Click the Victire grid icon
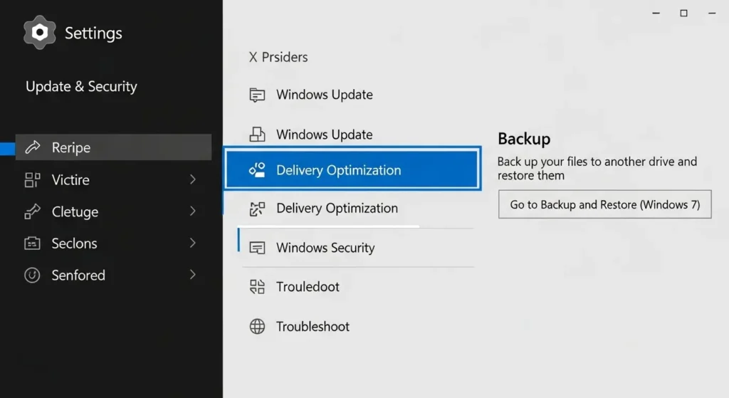The image size is (729, 398). [33, 180]
